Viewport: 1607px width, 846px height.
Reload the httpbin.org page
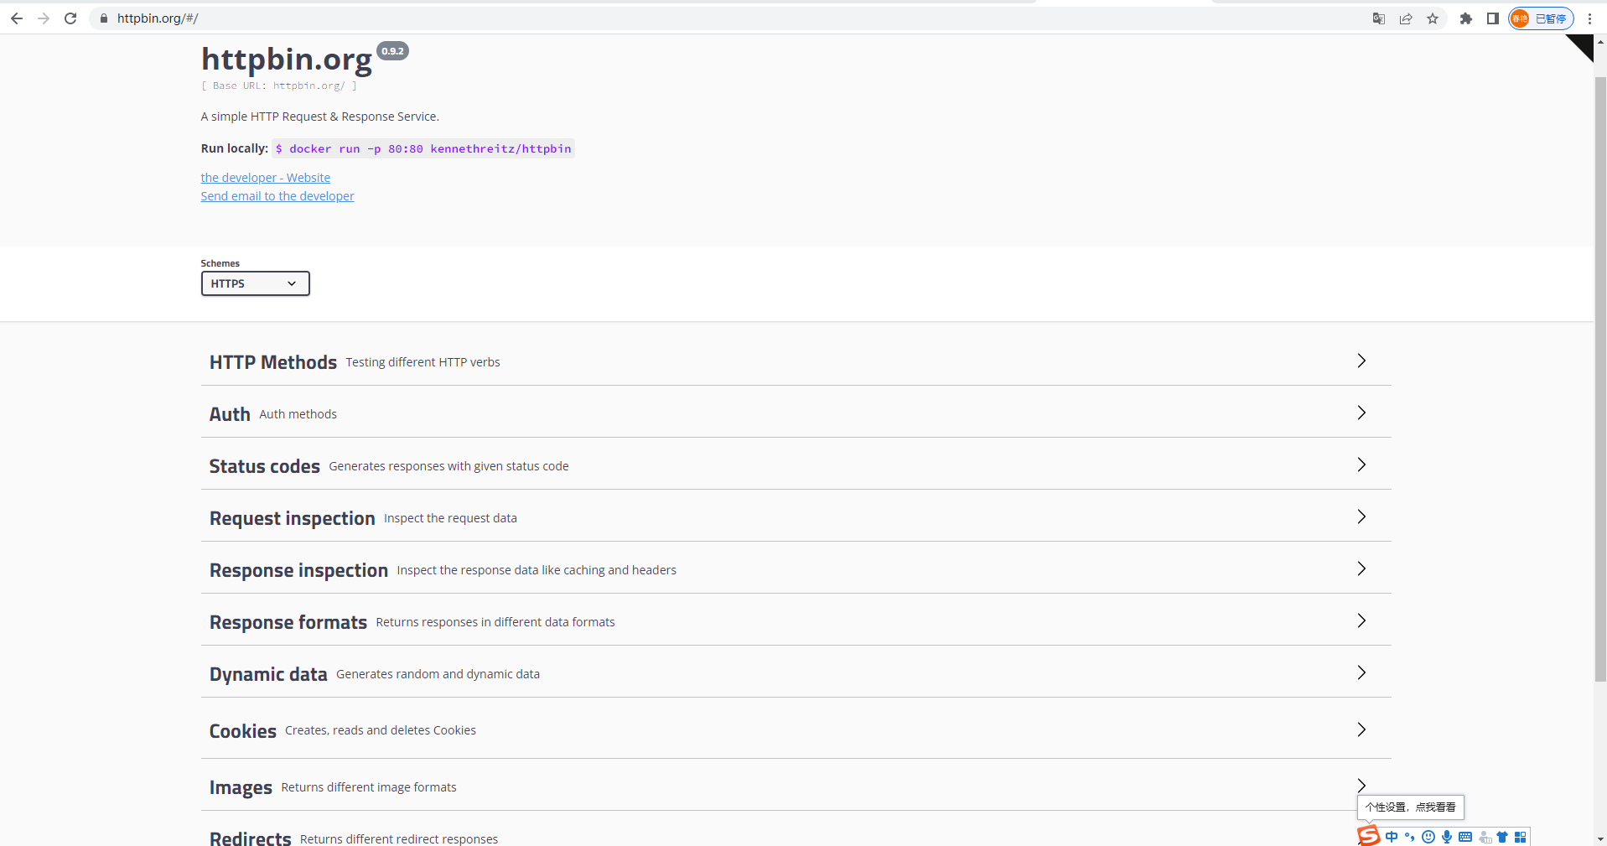click(x=70, y=18)
